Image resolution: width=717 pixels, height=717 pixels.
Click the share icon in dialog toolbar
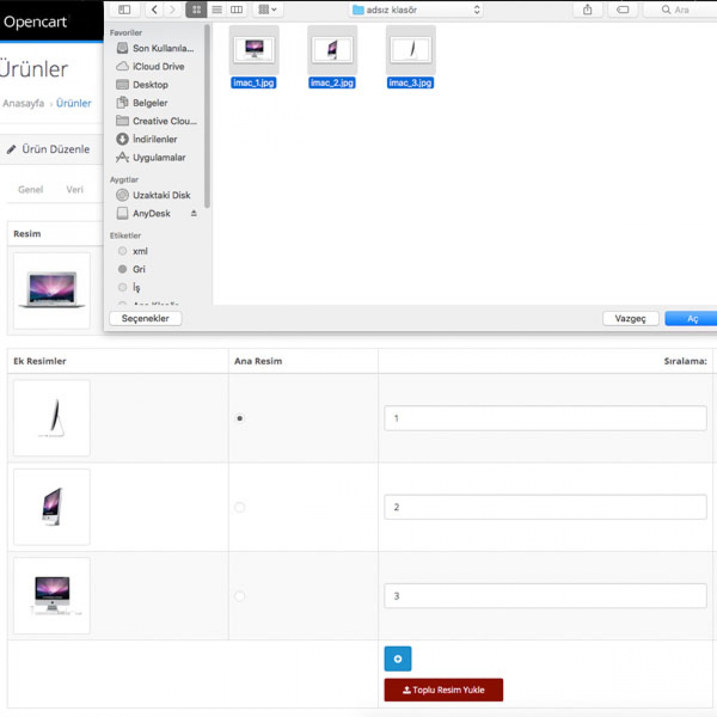tap(587, 10)
